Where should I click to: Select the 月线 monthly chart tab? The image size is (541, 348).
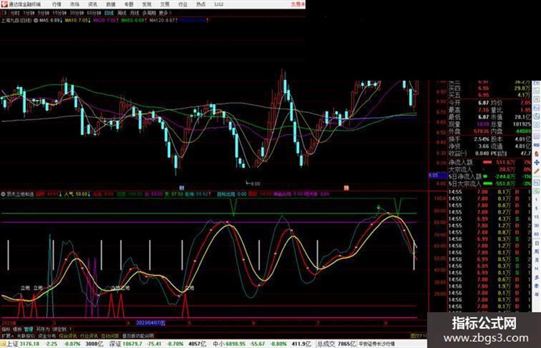(x=134, y=13)
